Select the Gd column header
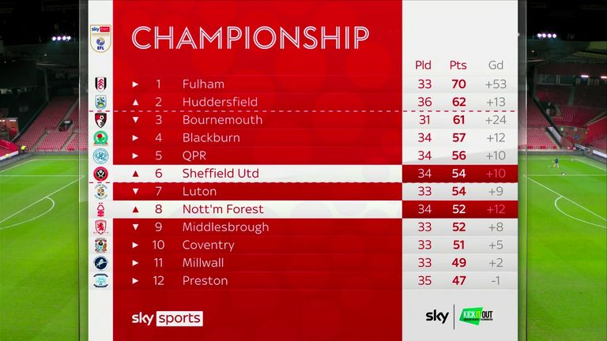The image size is (607, 341). click(x=496, y=65)
